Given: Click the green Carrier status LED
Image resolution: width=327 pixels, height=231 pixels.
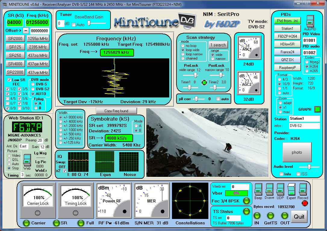Looking at the screenshot, I should (x=26, y=223).
